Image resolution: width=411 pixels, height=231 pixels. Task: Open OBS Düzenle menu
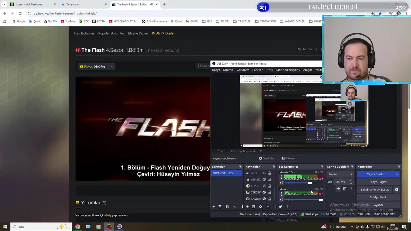pos(228,70)
